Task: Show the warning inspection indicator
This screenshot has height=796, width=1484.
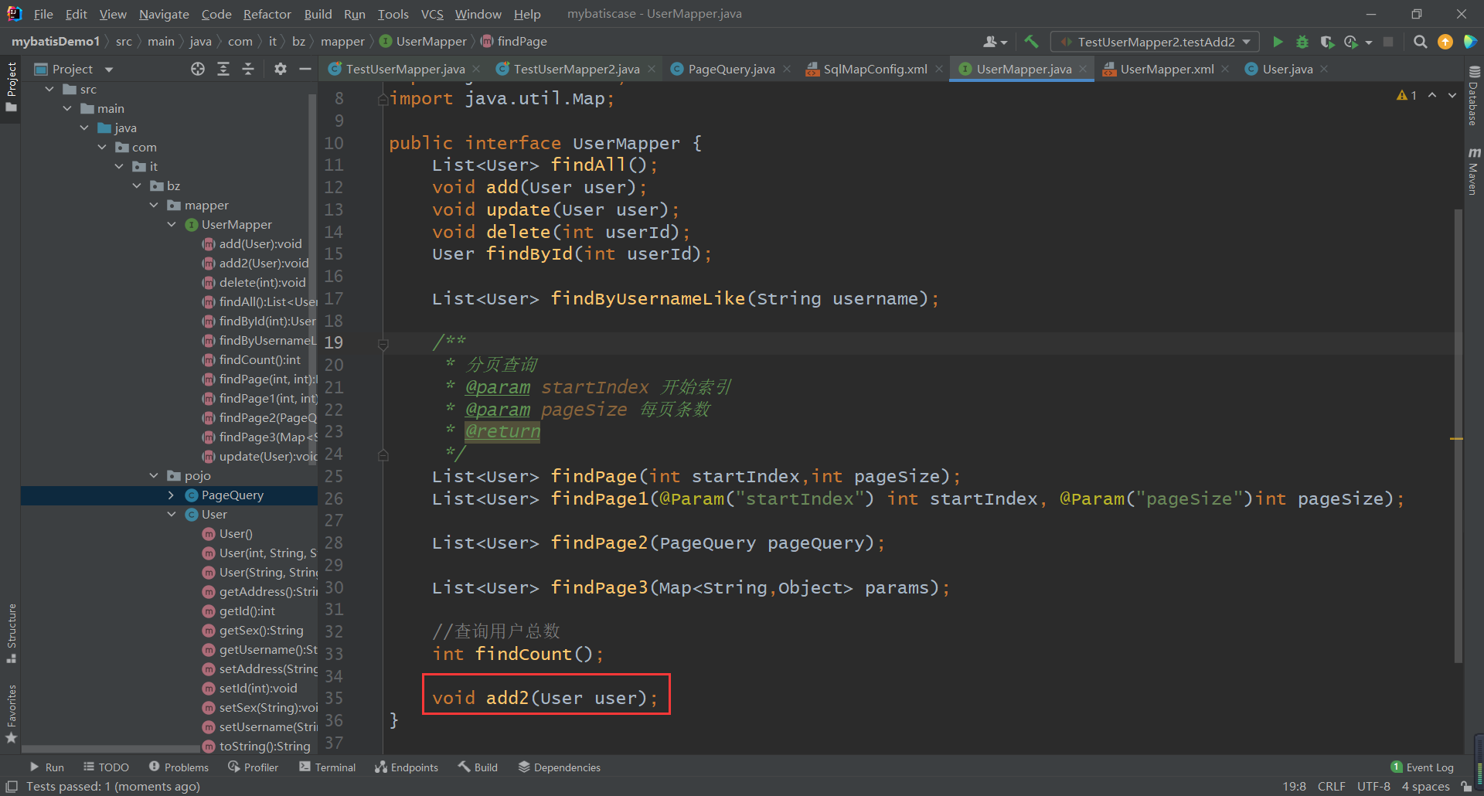Action: tap(1407, 95)
